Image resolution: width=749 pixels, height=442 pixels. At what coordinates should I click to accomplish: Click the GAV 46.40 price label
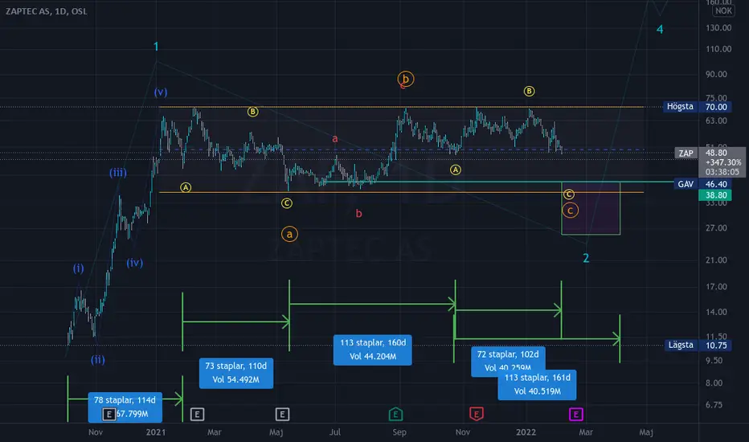point(702,184)
